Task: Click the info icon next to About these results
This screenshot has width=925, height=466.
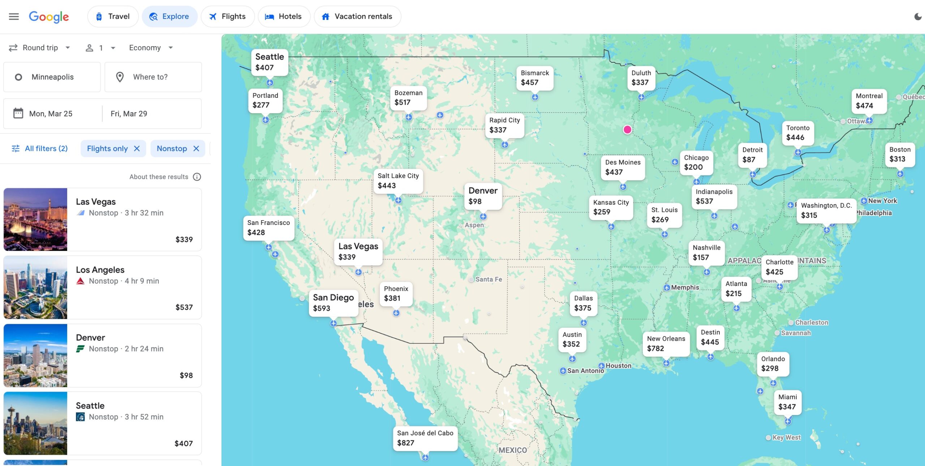Action: 197,177
